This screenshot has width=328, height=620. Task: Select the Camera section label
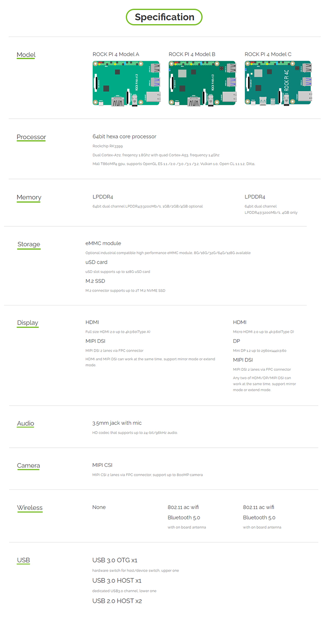click(x=28, y=465)
